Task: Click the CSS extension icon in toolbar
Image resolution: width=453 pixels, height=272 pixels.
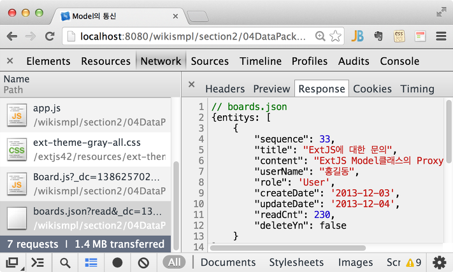Action: pos(399,36)
